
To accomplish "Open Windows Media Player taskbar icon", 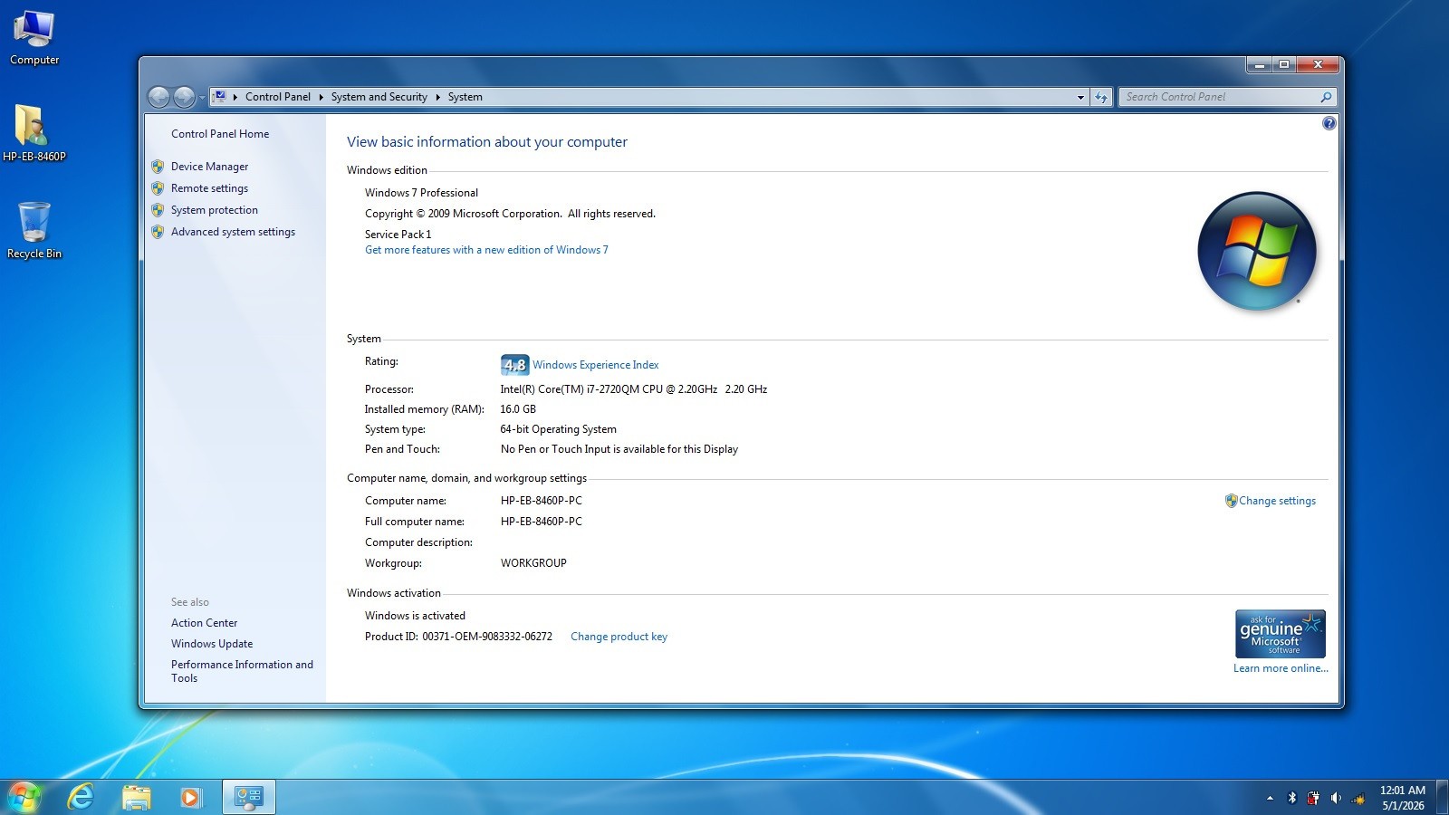I will 190,797.
